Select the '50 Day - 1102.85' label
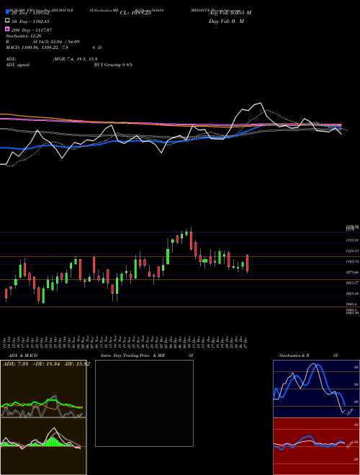360x475 pixels. (x=30, y=22)
